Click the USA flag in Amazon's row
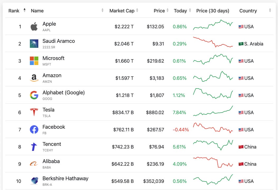278x190 pixels. (241, 78)
